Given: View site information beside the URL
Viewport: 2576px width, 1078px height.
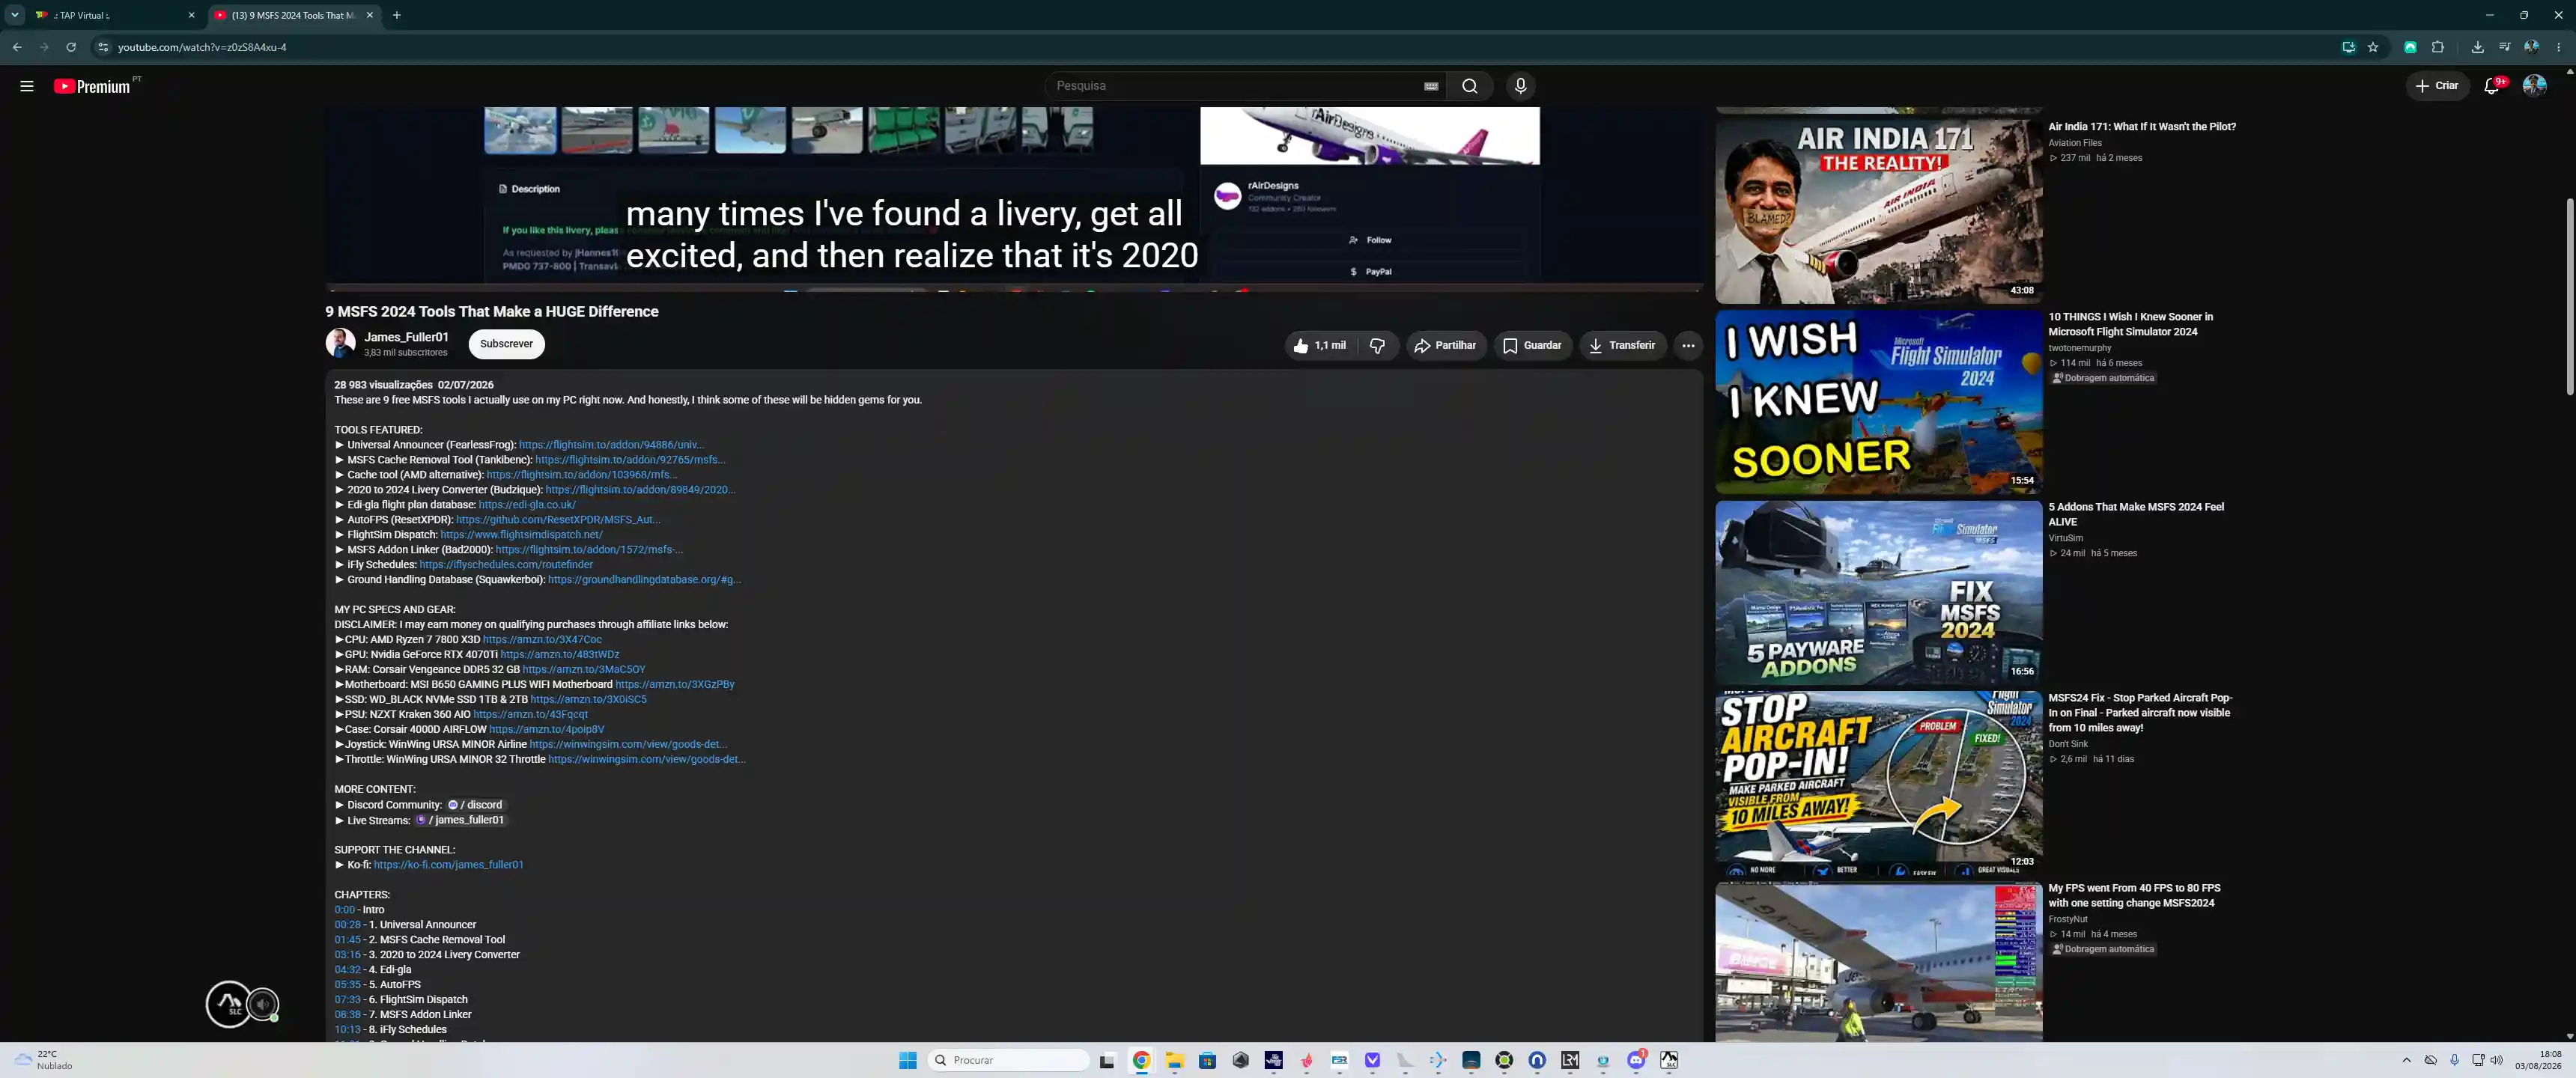Looking at the screenshot, I should click(x=102, y=47).
